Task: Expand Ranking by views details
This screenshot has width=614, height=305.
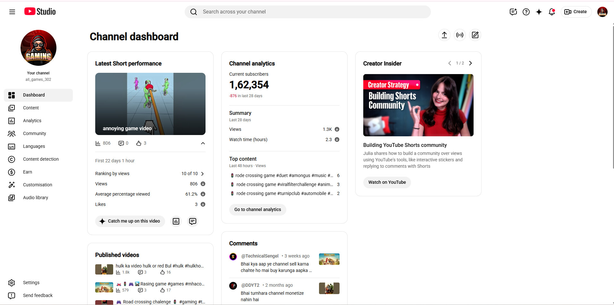Action: [202, 174]
